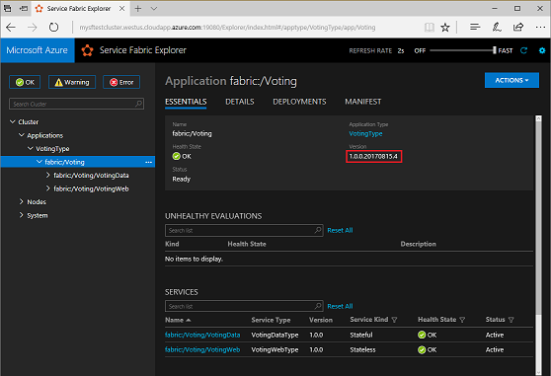Click the Services search magnifier icon
This screenshot has width=551, height=376.
click(318, 306)
